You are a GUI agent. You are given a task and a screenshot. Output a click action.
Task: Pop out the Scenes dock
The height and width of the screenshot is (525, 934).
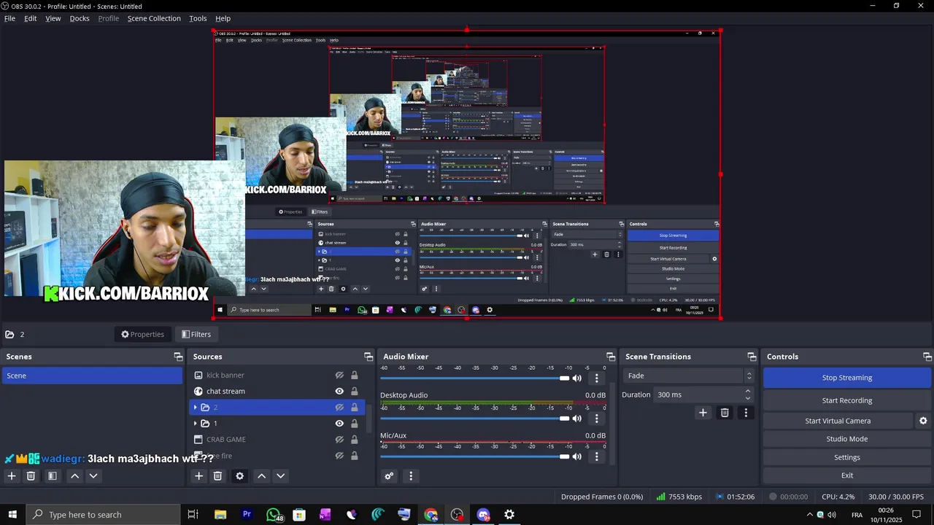tap(178, 357)
